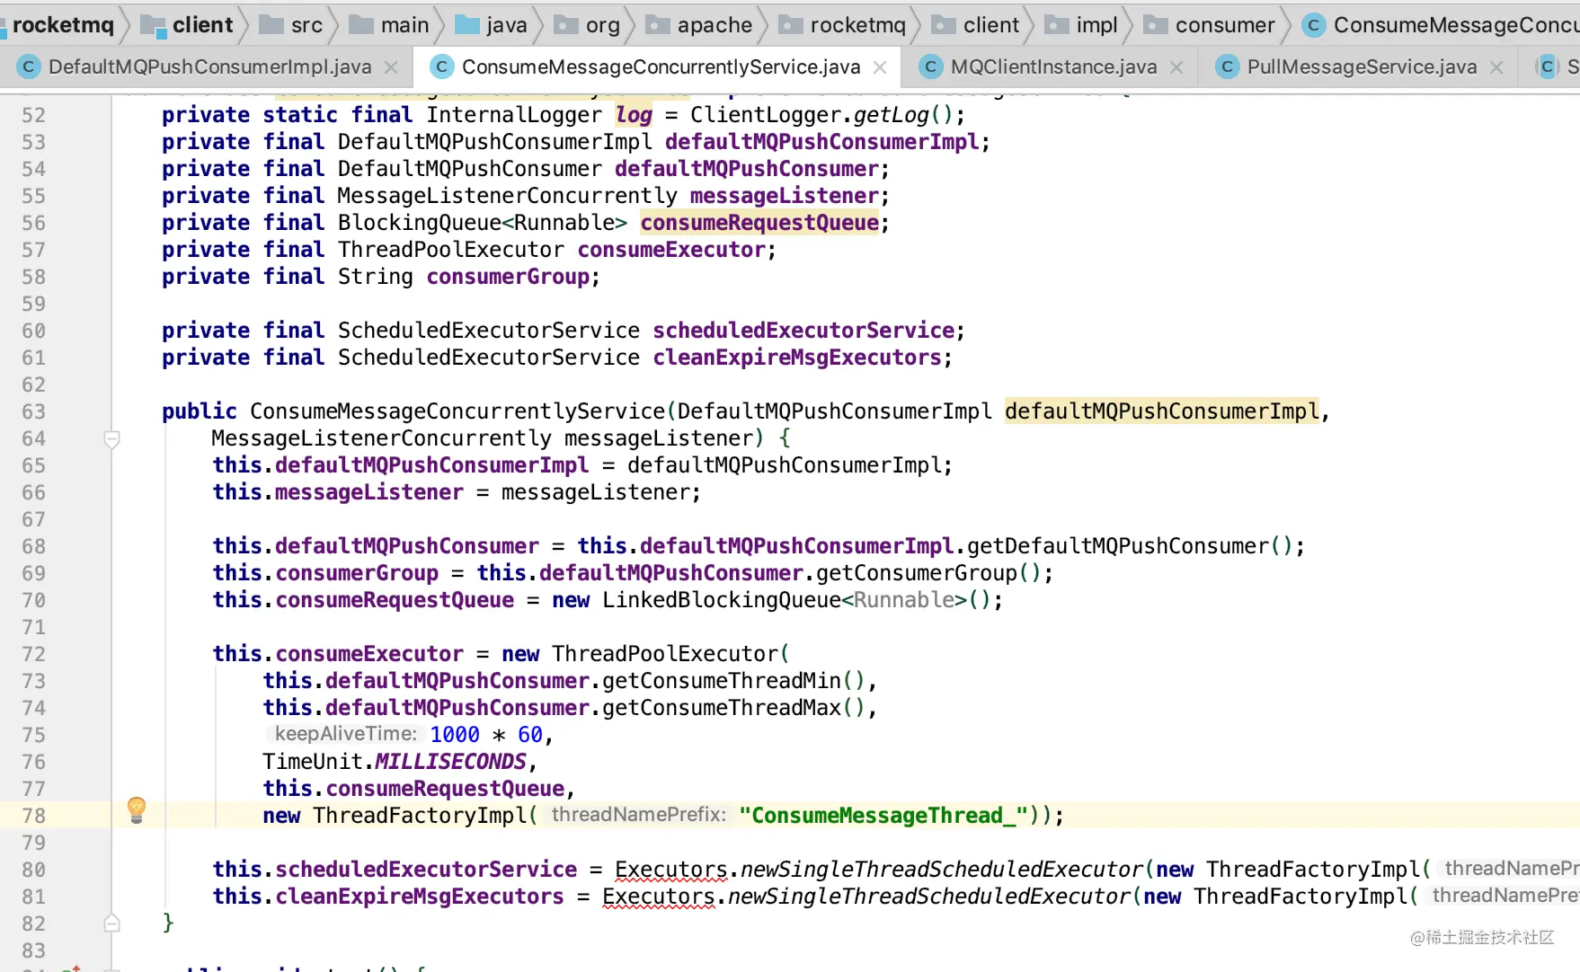Switch to the MQClientInstance.java tab
This screenshot has height=972, width=1580.
pyautogui.click(x=1053, y=67)
